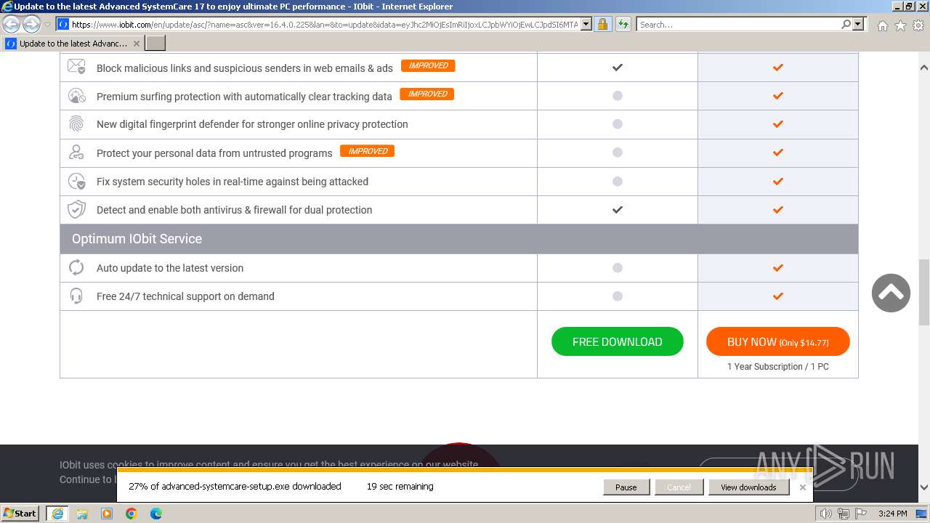The height and width of the screenshot is (523, 930).
Task: Open the Home page icon
Action: tap(882, 25)
